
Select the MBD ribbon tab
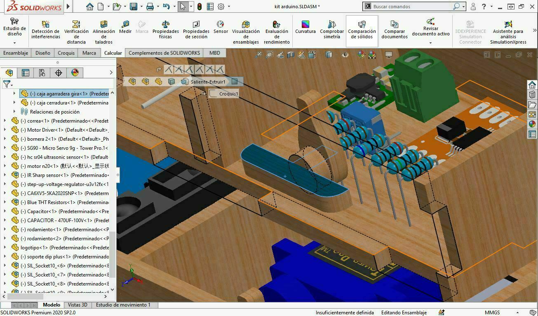pyautogui.click(x=215, y=53)
